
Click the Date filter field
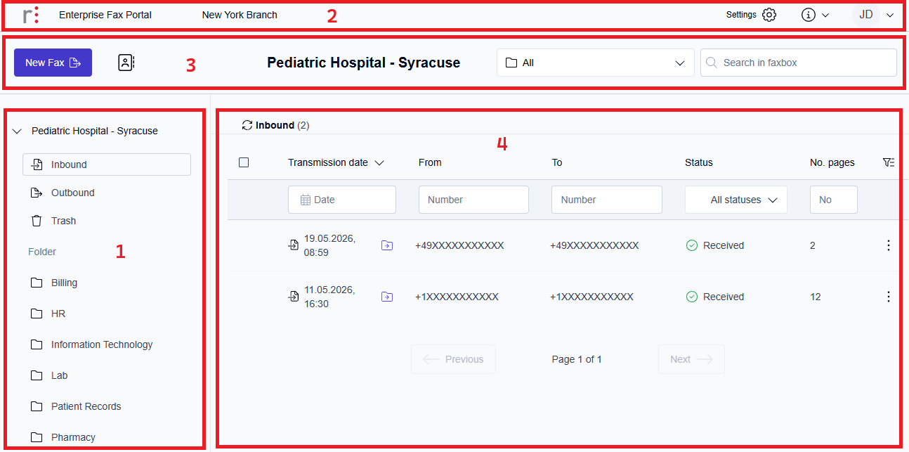click(x=342, y=200)
